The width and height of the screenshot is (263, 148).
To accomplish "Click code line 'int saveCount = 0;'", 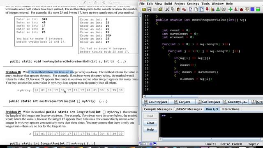I will point(180,34).
